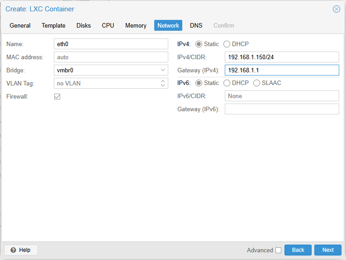Click the VLAN Tag spinner arrows
346x260 pixels.
point(163,83)
